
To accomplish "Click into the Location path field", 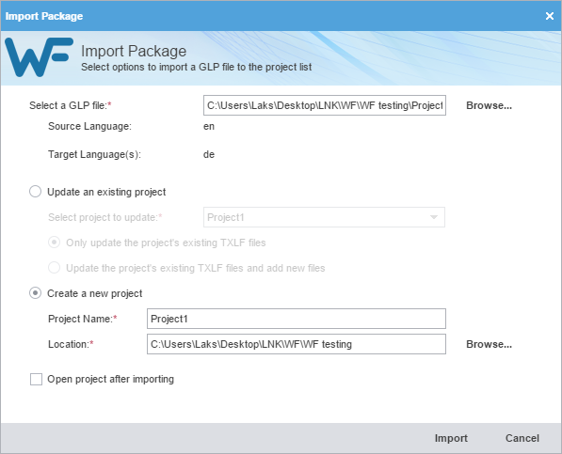I will pyautogui.click(x=297, y=344).
